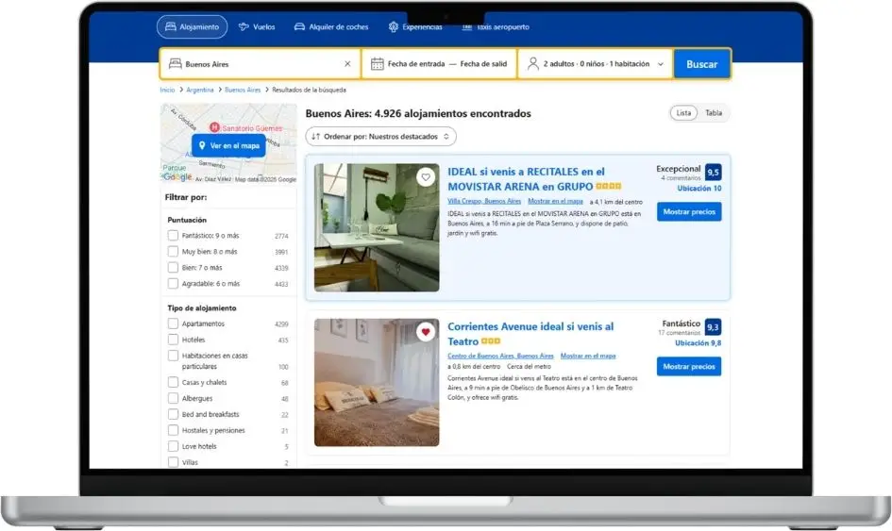Switch to Tabla view
Image resolution: width=892 pixels, height=531 pixels.
[714, 113]
